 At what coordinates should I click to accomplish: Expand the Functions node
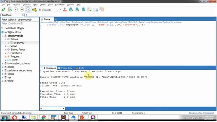pyautogui.click(x=5, y=53)
